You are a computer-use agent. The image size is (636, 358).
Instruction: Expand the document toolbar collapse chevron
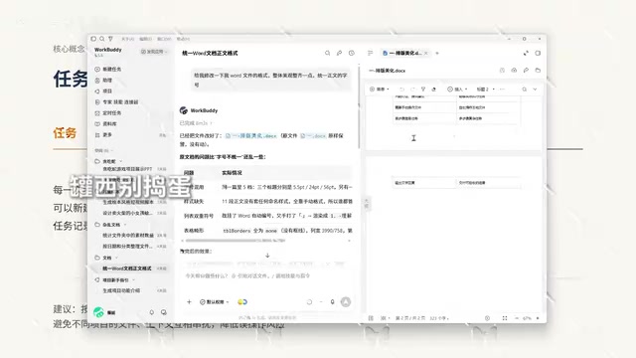[535, 89]
